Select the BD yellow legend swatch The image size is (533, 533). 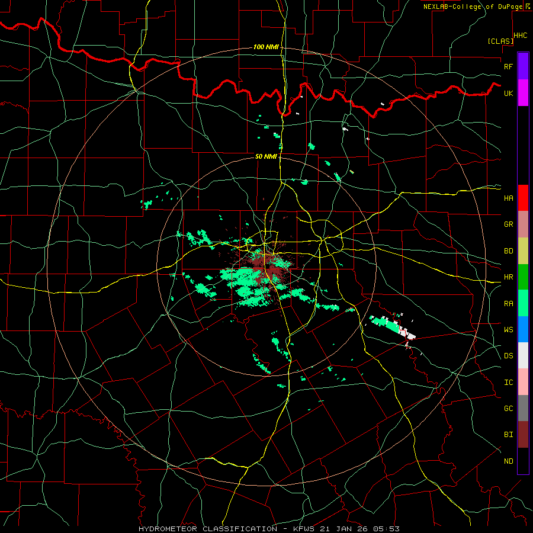pyautogui.click(x=523, y=251)
